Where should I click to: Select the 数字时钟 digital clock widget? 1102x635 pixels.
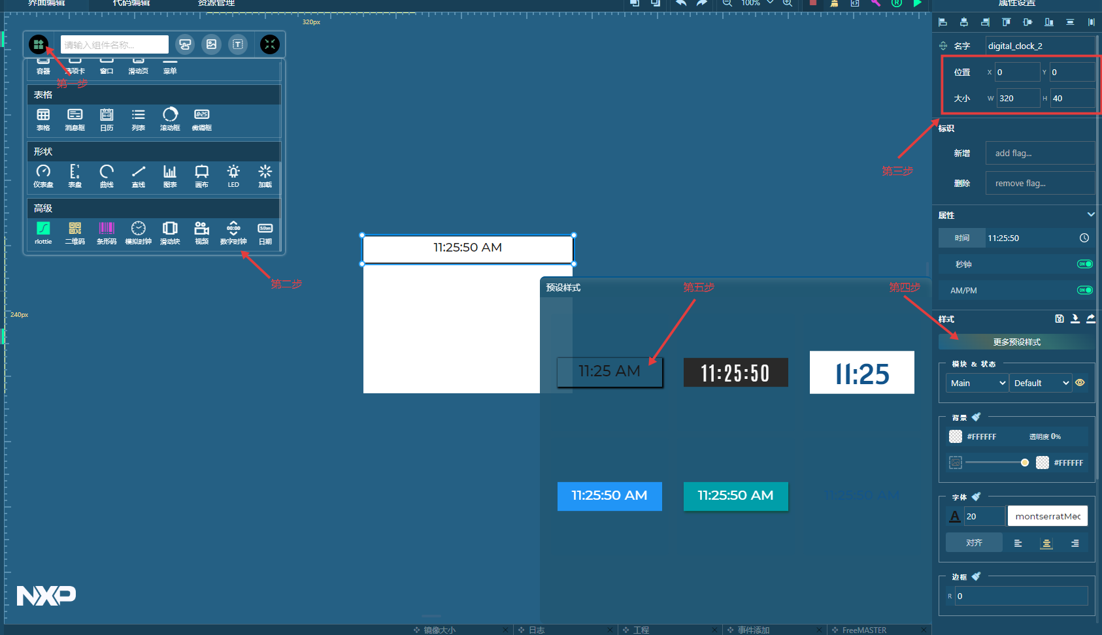[233, 232]
